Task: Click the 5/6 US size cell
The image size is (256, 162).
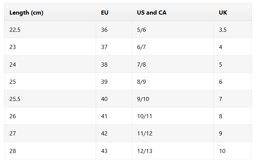Action: tap(173, 30)
